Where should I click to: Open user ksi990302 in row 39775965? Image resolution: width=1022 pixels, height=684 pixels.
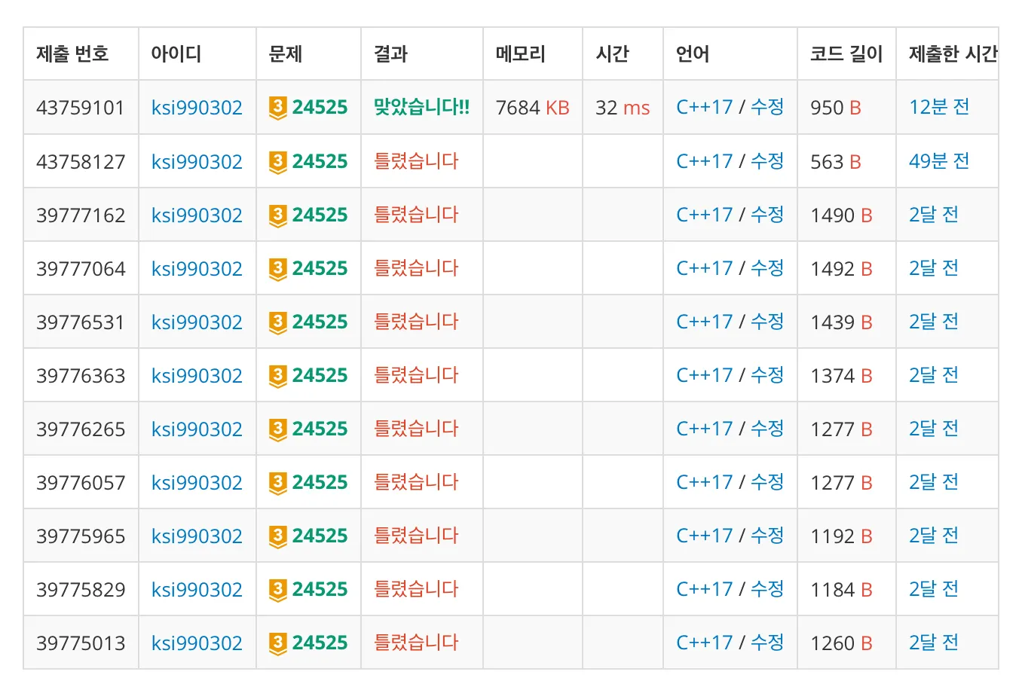(197, 536)
